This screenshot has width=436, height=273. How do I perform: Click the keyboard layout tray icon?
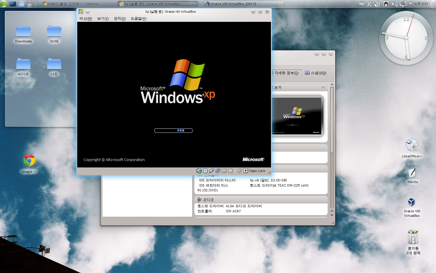tap(361, 4)
